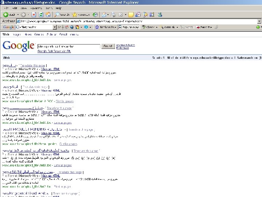The width and height of the screenshot is (262, 197).
Task: Open the Spell Check dropdown arrow
Action: click(x=157, y=27)
